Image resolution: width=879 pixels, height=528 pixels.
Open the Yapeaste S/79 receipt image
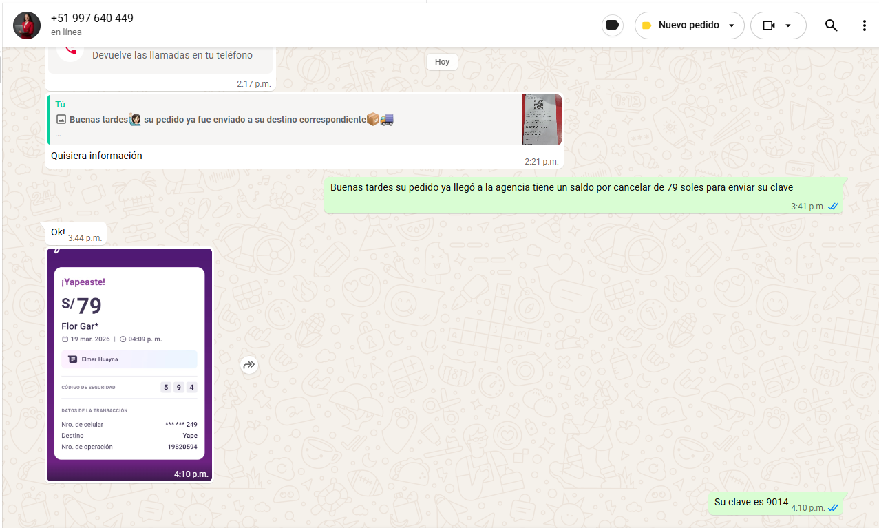click(129, 363)
